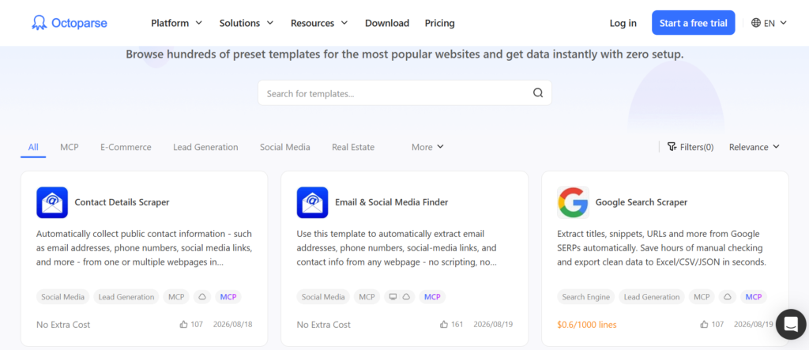Image resolution: width=809 pixels, height=350 pixels.
Task: Click gray MCP tag on Email & Social Finder
Action: click(x=367, y=297)
